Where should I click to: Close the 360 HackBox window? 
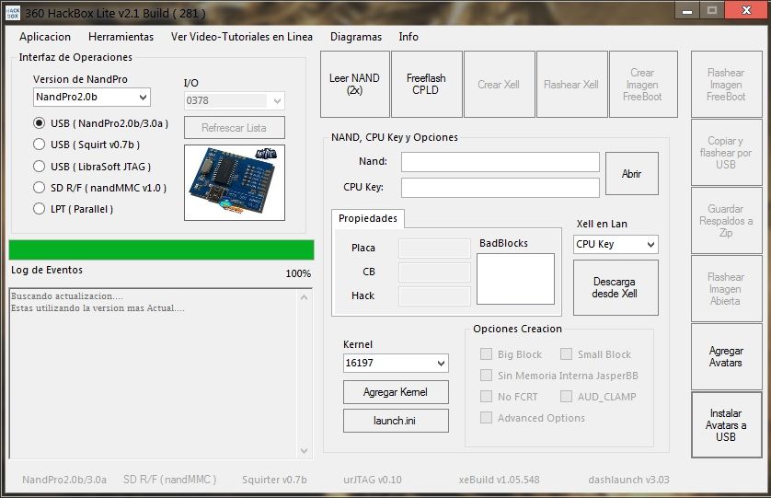coord(746,10)
